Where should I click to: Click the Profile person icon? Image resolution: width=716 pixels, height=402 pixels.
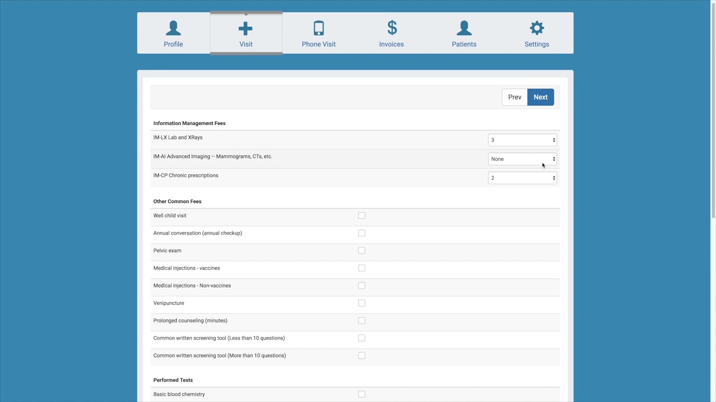coord(173,28)
